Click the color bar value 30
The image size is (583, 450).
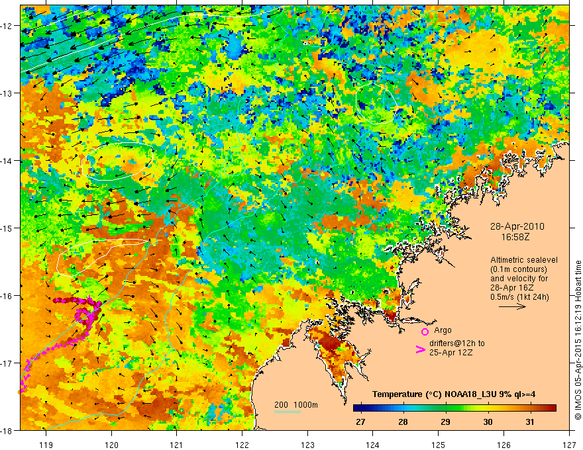(x=488, y=422)
